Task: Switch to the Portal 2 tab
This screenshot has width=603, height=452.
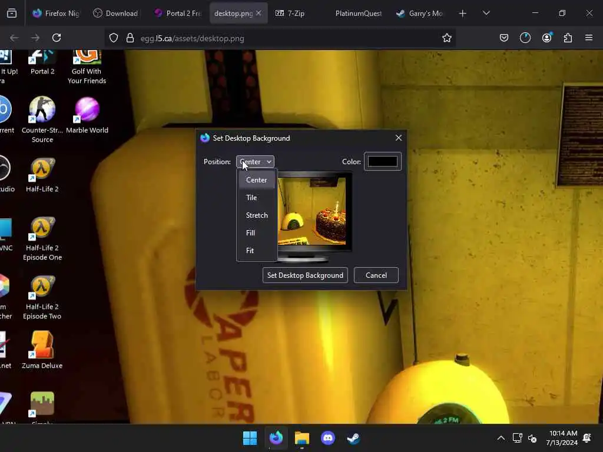Action: tap(178, 14)
